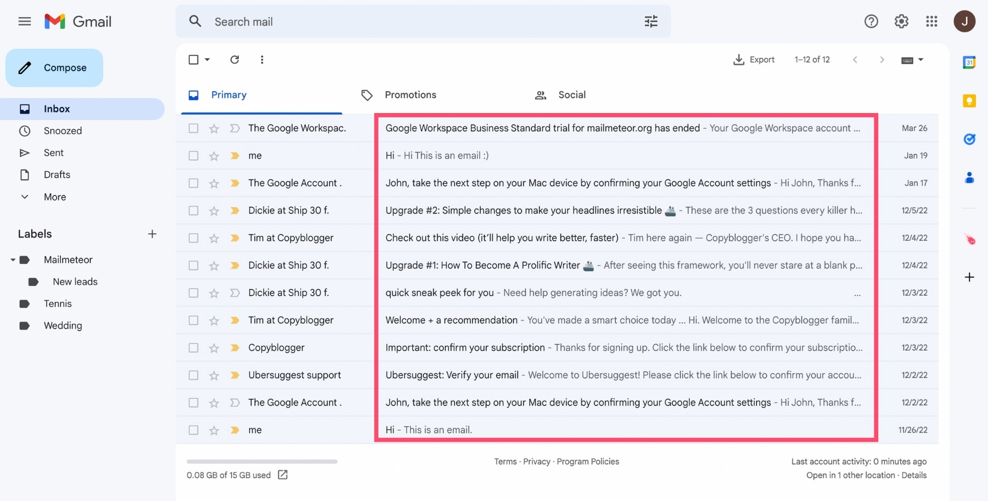This screenshot has width=988, height=501.
Task: Open Contacts side panel icon
Action: (969, 178)
